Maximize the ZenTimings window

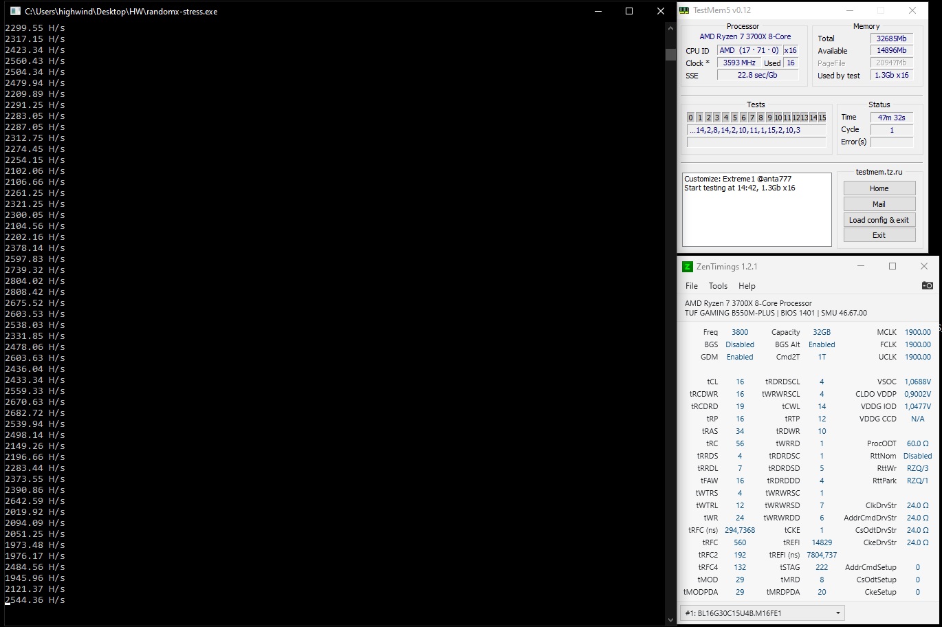892,267
